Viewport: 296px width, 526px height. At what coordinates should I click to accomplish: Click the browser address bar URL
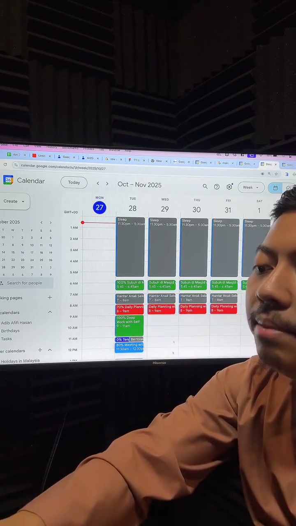click(63, 166)
